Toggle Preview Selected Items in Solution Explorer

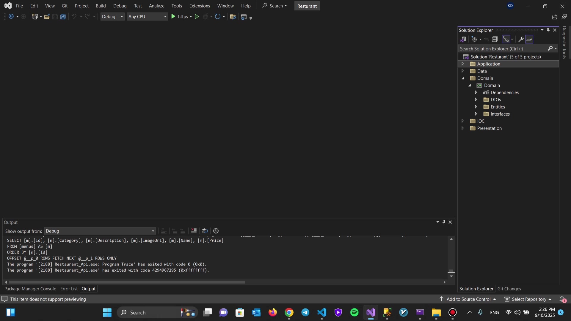[529, 39]
